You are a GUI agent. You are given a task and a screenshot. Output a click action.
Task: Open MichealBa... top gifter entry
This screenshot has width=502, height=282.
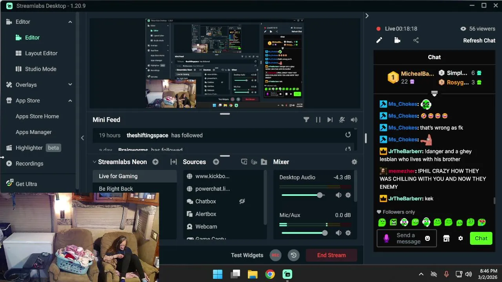[x=411, y=77]
